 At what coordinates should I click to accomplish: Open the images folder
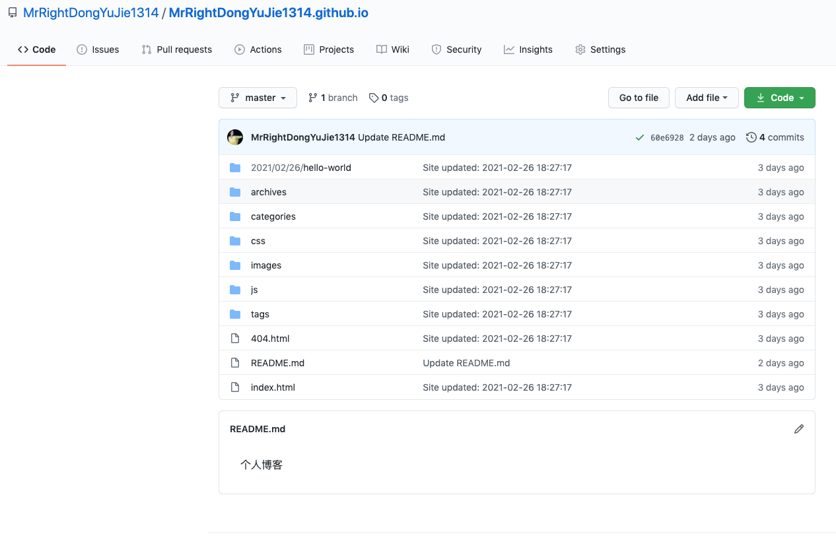pos(266,265)
